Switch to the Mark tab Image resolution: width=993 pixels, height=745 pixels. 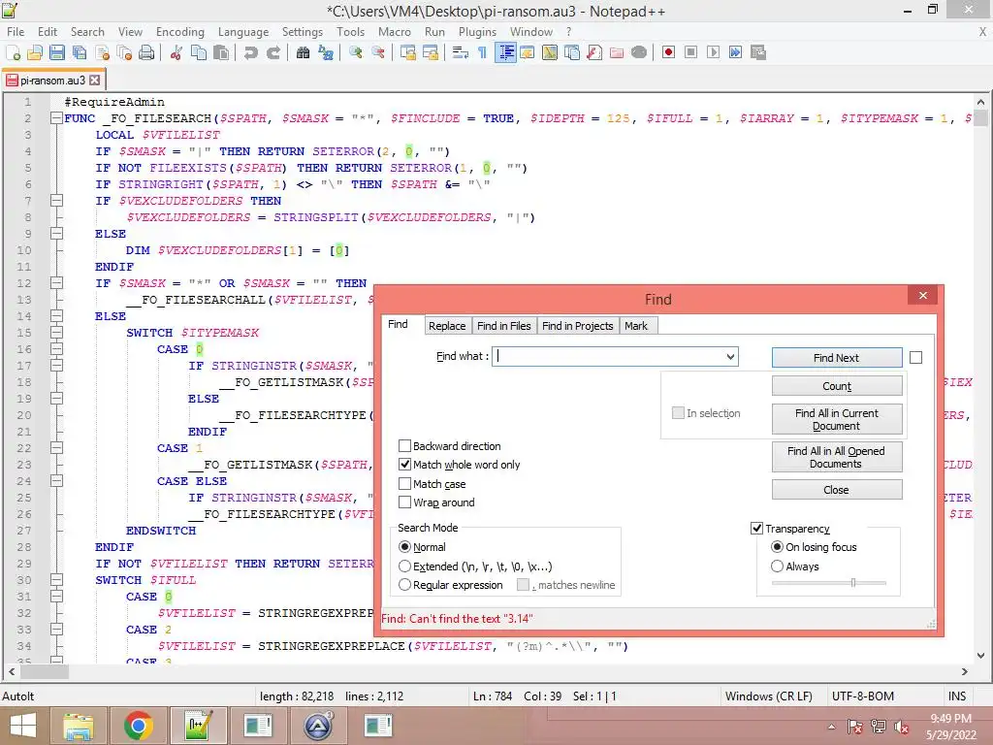pyautogui.click(x=636, y=326)
